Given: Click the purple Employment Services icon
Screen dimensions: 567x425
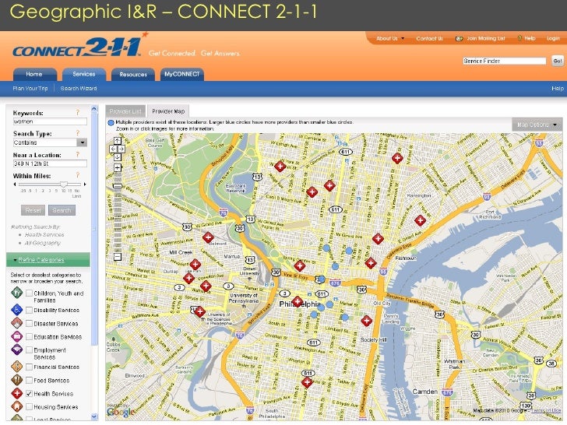Looking at the screenshot, I should 16,349.
